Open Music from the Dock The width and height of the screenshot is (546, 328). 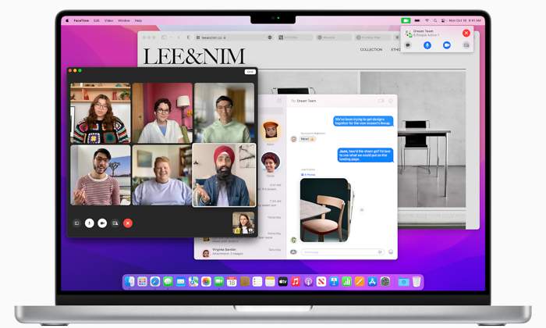[296, 282]
